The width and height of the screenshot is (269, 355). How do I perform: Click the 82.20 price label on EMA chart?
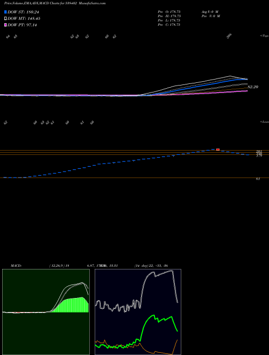click(253, 87)
